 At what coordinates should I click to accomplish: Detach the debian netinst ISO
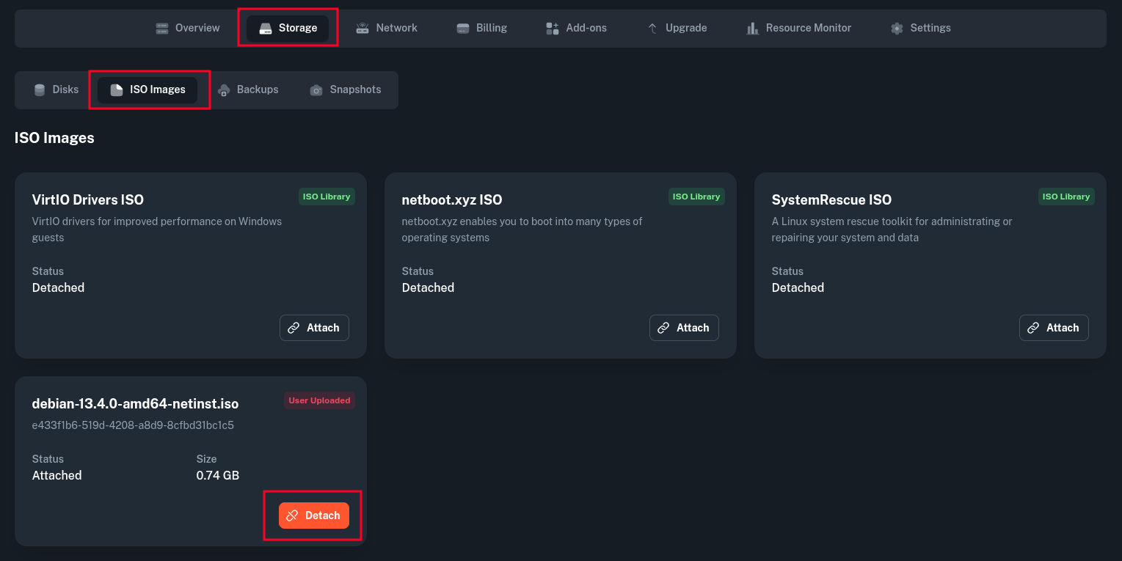314,516
